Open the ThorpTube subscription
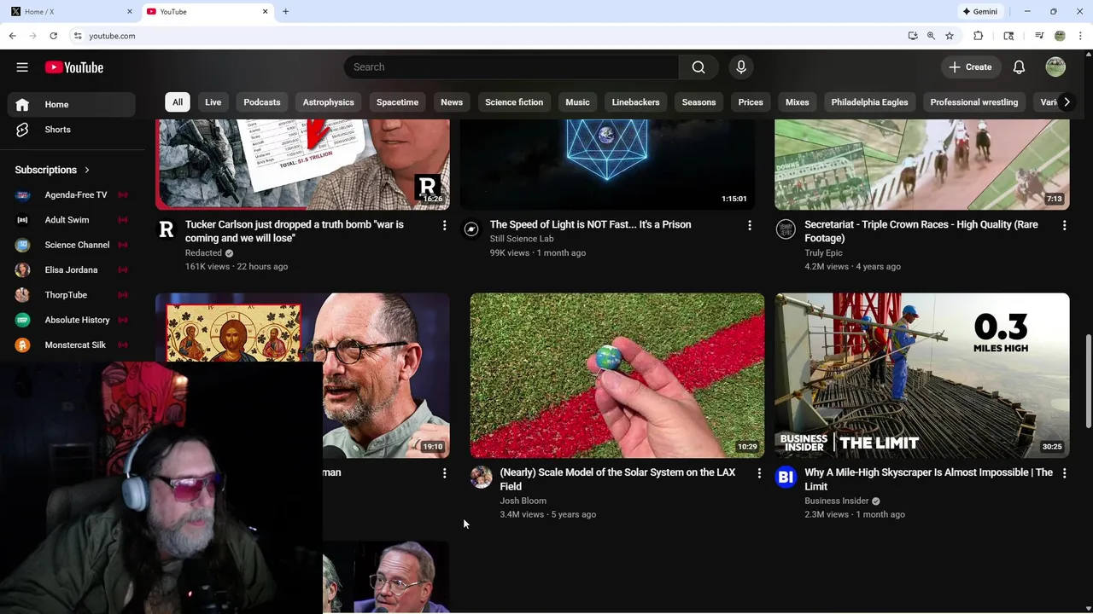This screenshot has height=614, width=1093. click(x=72, y=295)
